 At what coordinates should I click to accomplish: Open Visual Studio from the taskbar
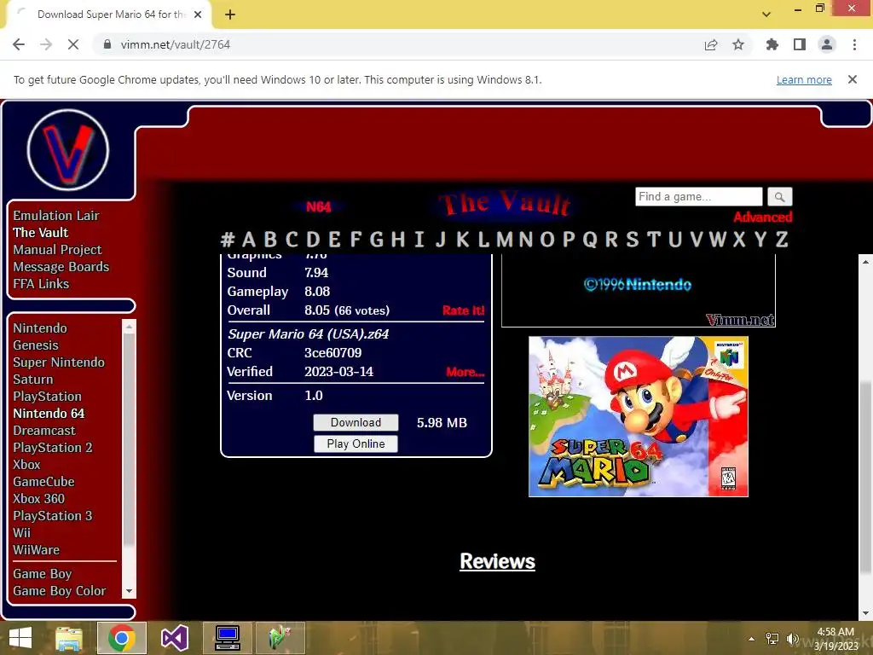(174, 638)
